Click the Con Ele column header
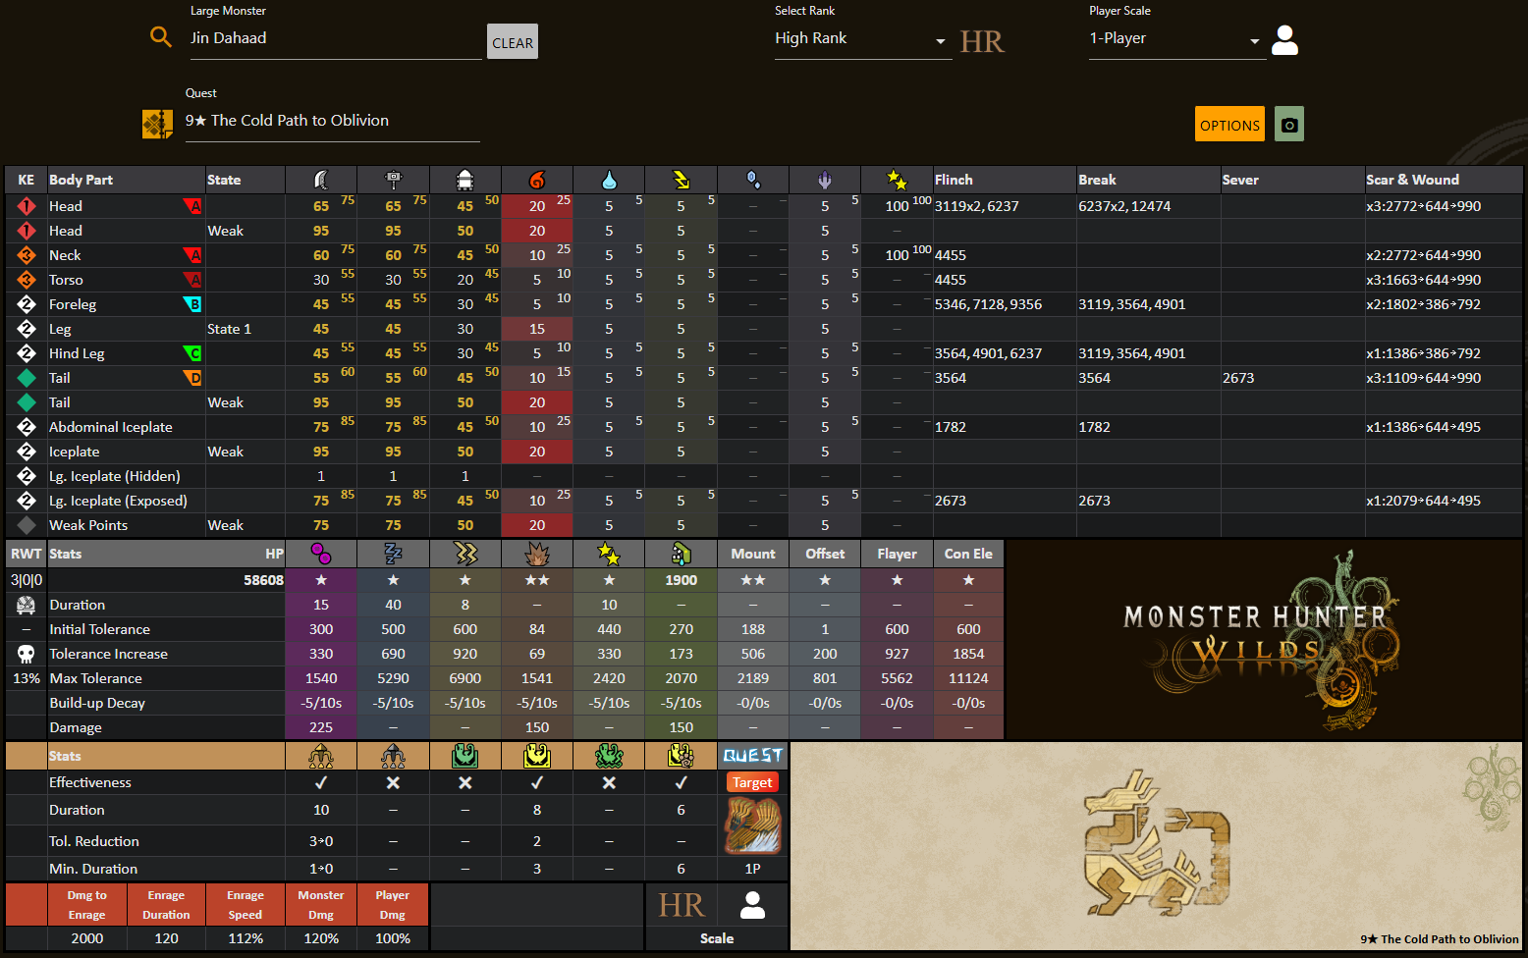This screenshot has height=958, width=1528. 968,554
